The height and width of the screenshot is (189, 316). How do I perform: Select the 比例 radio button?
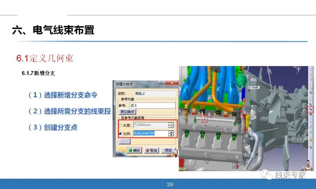click(120, 133)
